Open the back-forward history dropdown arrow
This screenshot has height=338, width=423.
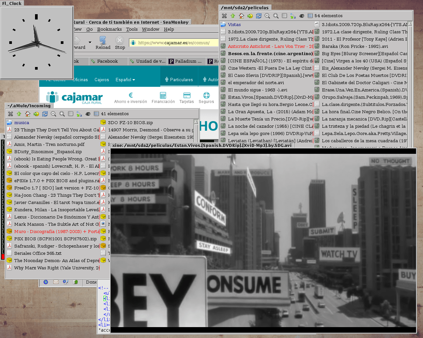coord(90,42)
